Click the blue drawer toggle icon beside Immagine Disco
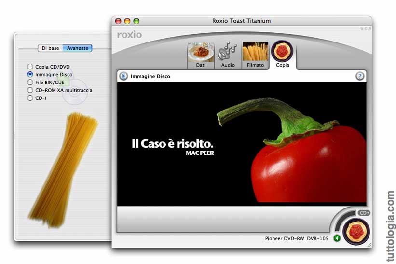The width and height of the screenshot is (396, 264). click(123, 76)
